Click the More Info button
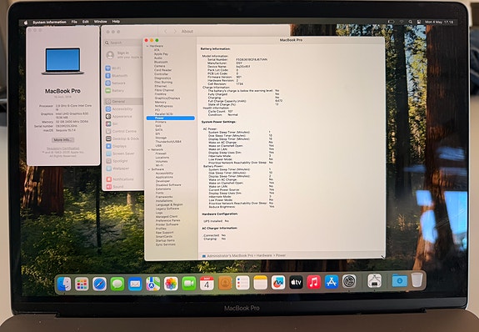The image size is (479, 332). pyautogui.click(x=63, y=140)
